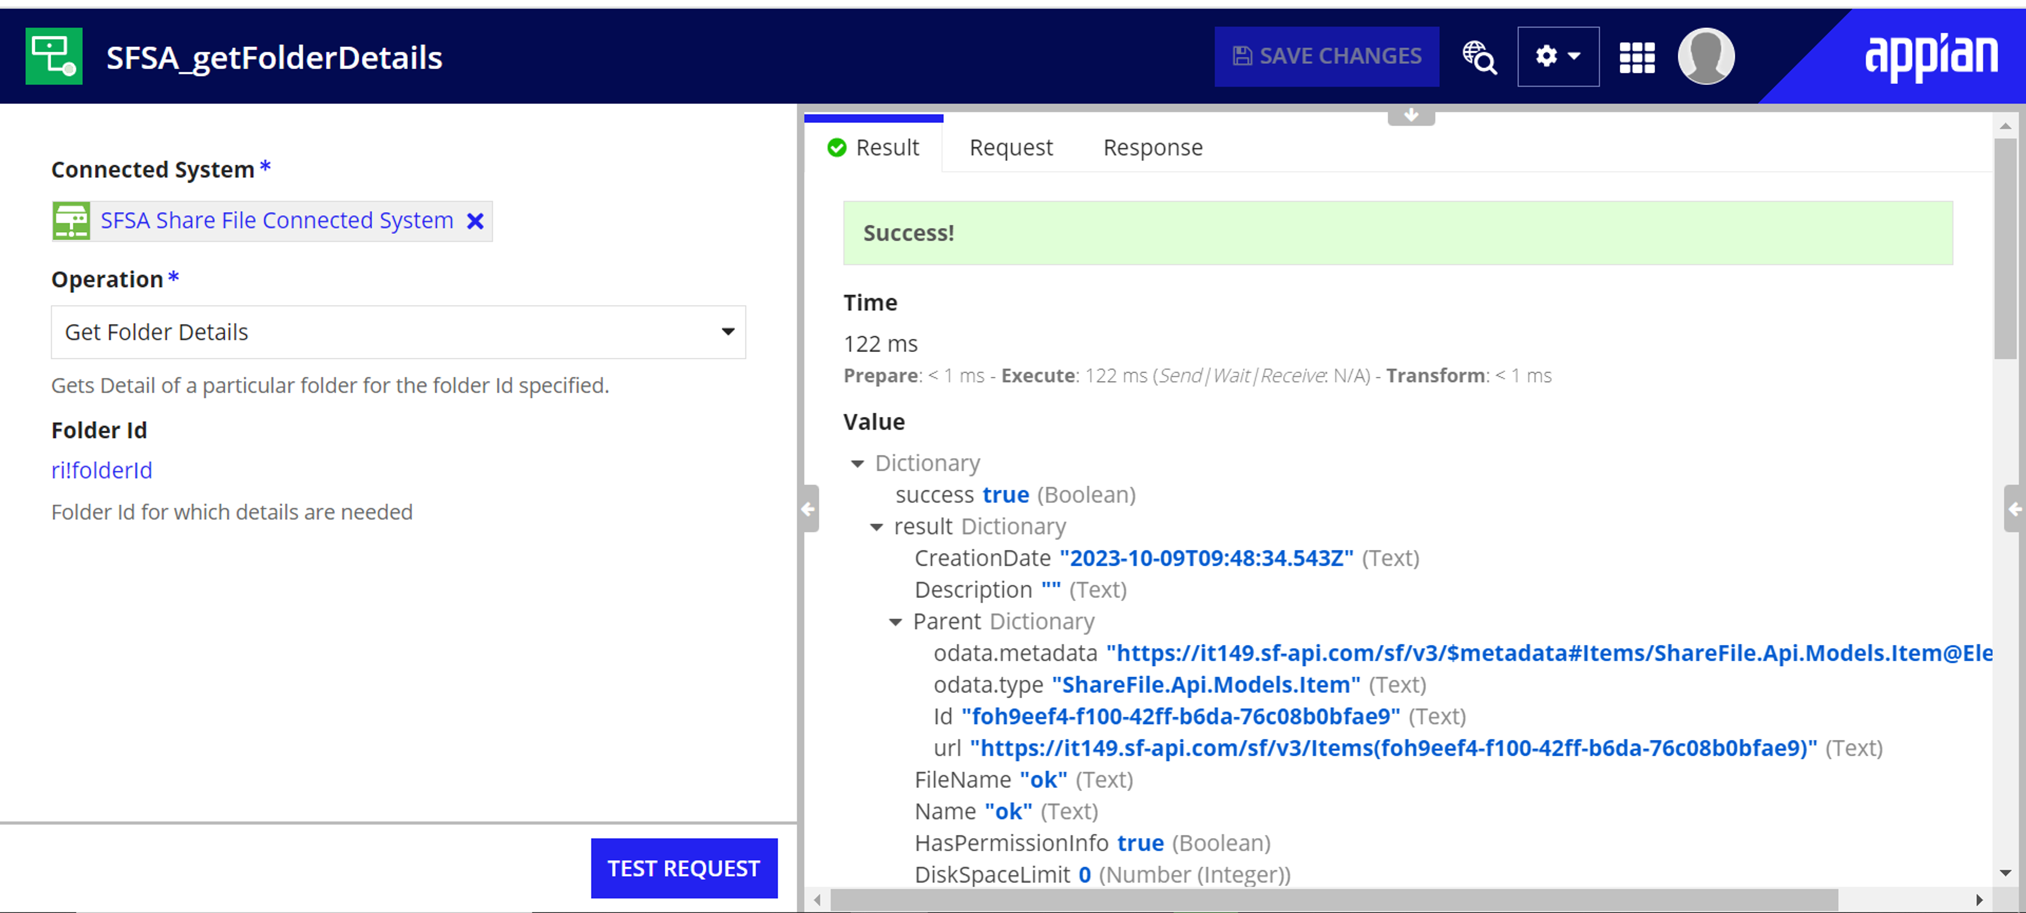Click the Success! message banner
Viewport: 2026px width, 913px height.
[1397, 233]
